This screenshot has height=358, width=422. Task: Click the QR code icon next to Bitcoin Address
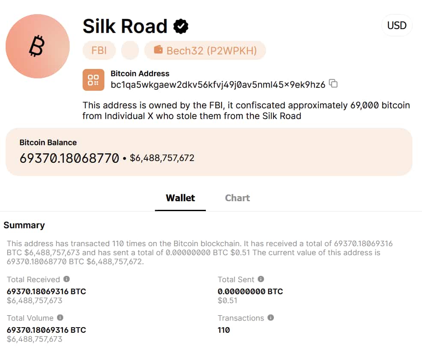93,80
